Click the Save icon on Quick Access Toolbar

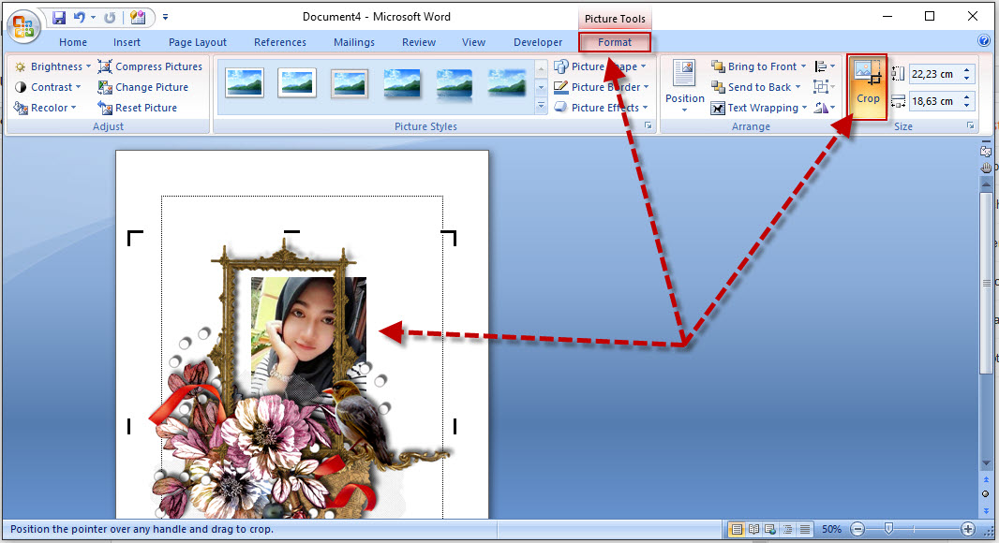click(58, 16)
